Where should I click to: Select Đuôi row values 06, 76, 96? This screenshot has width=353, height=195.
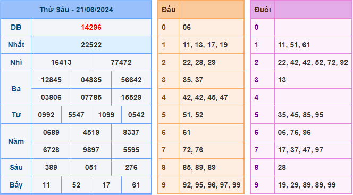click(294, 132)
